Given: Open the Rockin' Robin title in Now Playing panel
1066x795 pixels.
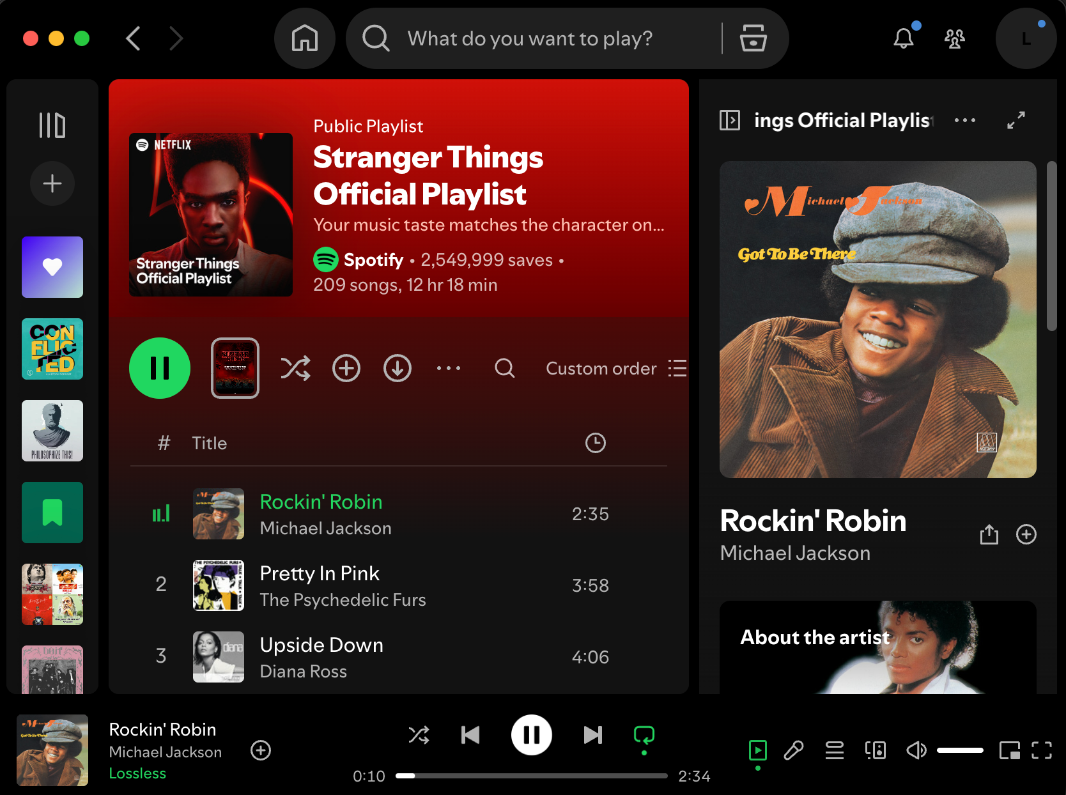Looking at the screenshot, I should (x=813, y=521).
